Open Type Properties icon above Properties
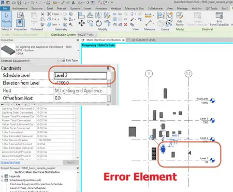This screenshot has width=233, height=192. 20,16
